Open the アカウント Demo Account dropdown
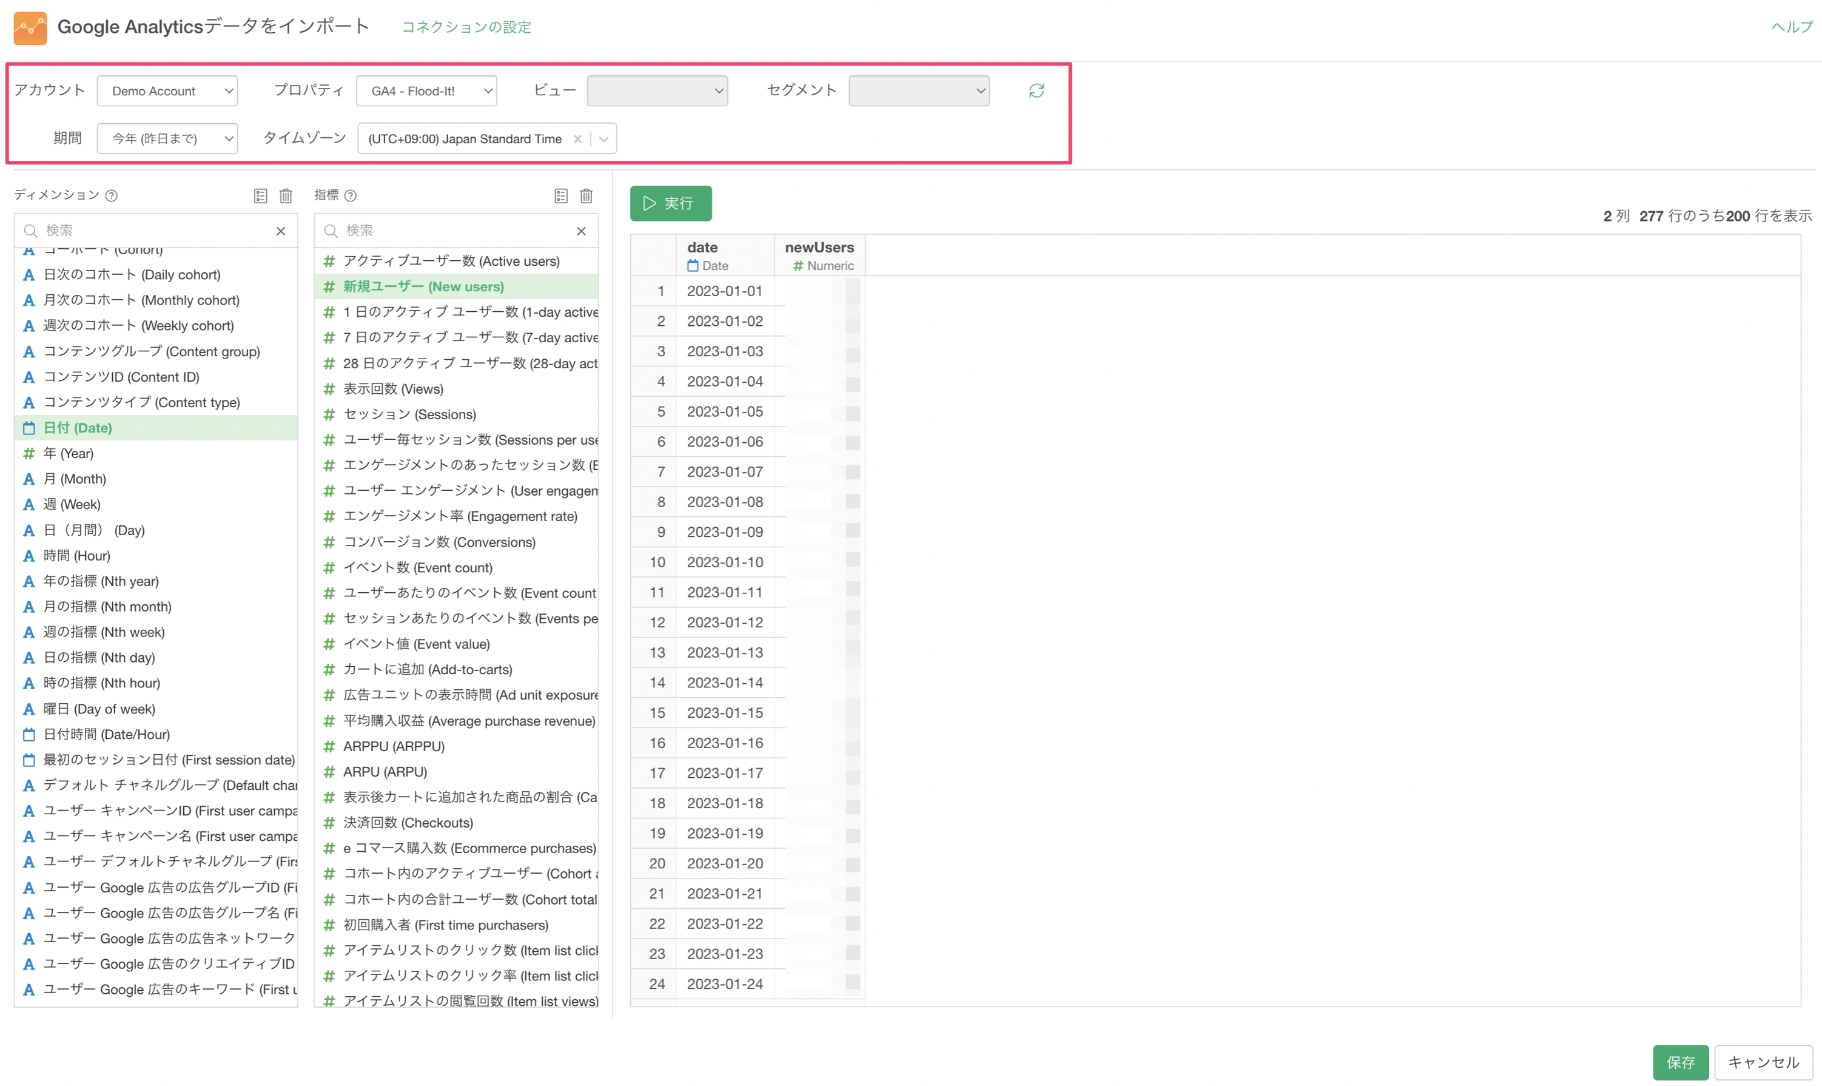Screen dimensions: 1822x1086 point(167,91)
